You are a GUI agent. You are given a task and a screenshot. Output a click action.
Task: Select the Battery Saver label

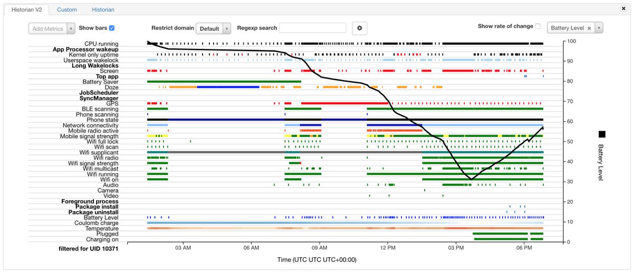tap(100, 82)
